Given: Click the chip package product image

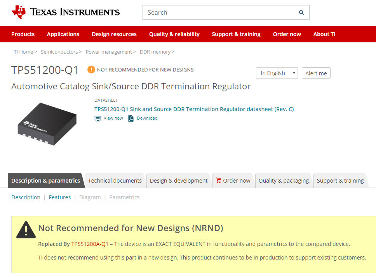Looking at the screenshot, I should tap(47, 124).
